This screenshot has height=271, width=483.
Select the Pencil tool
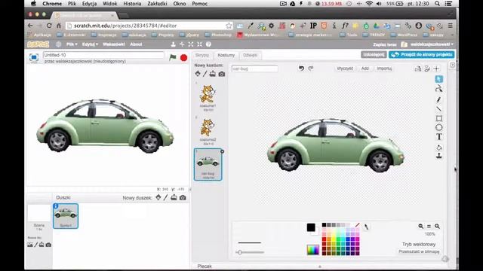[x=439, y=99]
